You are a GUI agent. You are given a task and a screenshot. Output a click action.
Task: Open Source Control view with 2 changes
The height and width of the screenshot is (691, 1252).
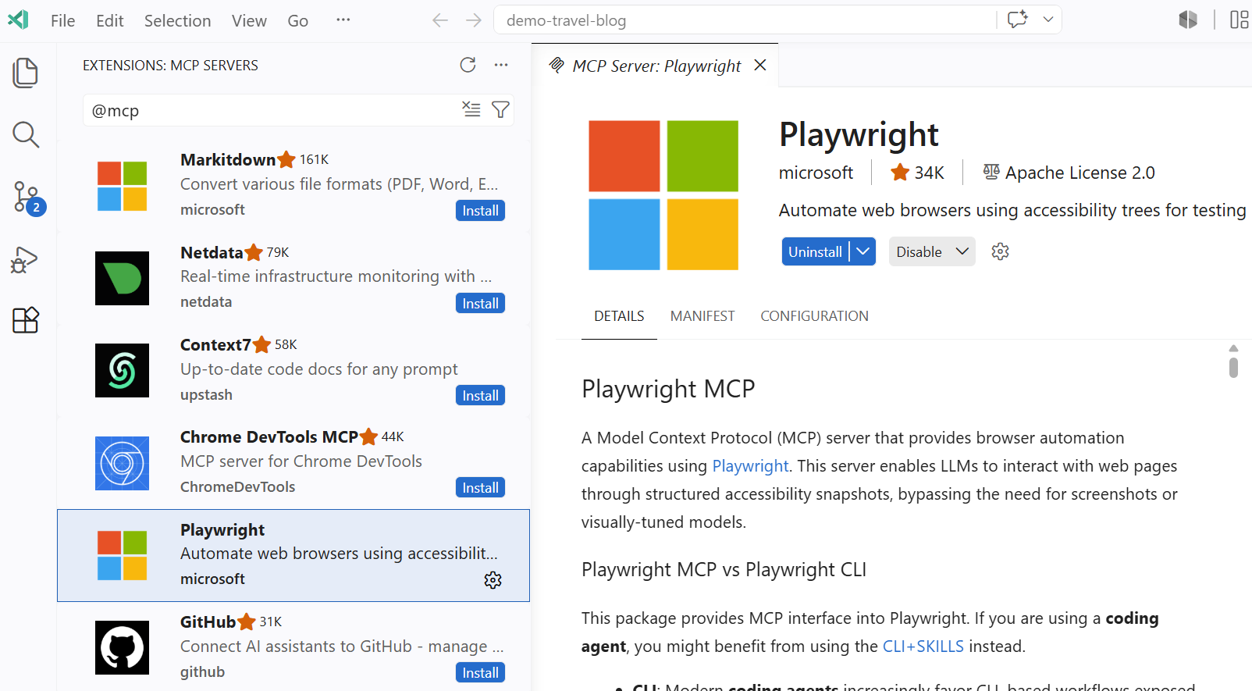(28, 198)
